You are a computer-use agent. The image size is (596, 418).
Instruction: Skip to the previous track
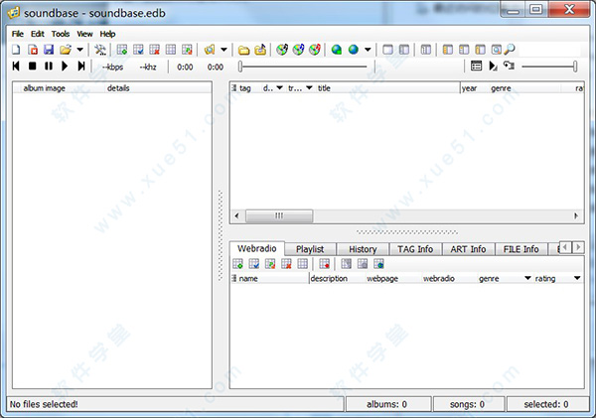(x=16, y=67)
